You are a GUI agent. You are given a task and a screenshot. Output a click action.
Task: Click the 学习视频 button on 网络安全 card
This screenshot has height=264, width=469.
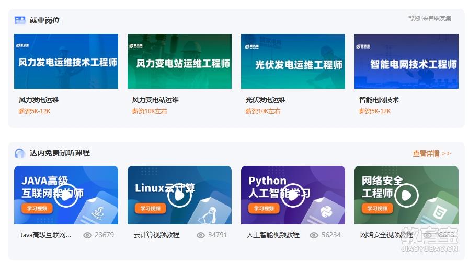(x=378, y=208)
